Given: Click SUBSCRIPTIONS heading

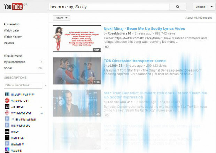Looking at the screenshot, I should coord(15,78).
